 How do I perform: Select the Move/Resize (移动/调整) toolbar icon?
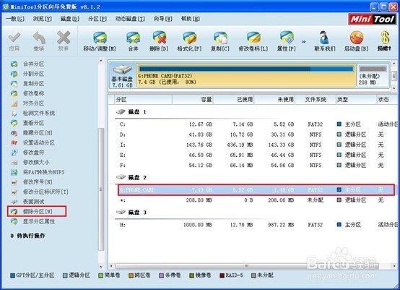(x=100, y=38)
